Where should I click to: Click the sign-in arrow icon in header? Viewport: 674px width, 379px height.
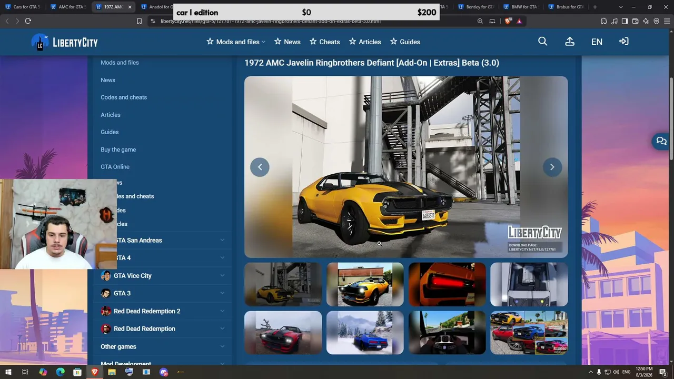[624, 41]
